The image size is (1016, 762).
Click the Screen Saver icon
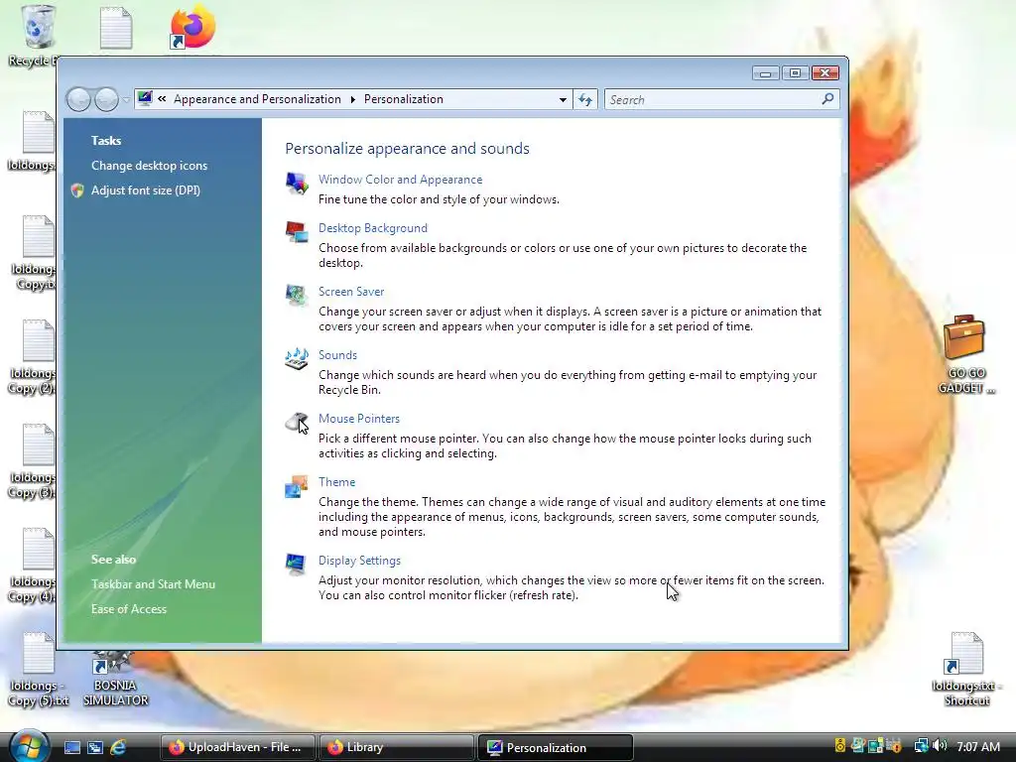pos(297,296)
